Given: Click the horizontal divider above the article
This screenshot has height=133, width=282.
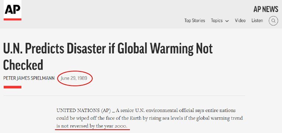Looking at the screenshot, I should (x=124, y=95).
